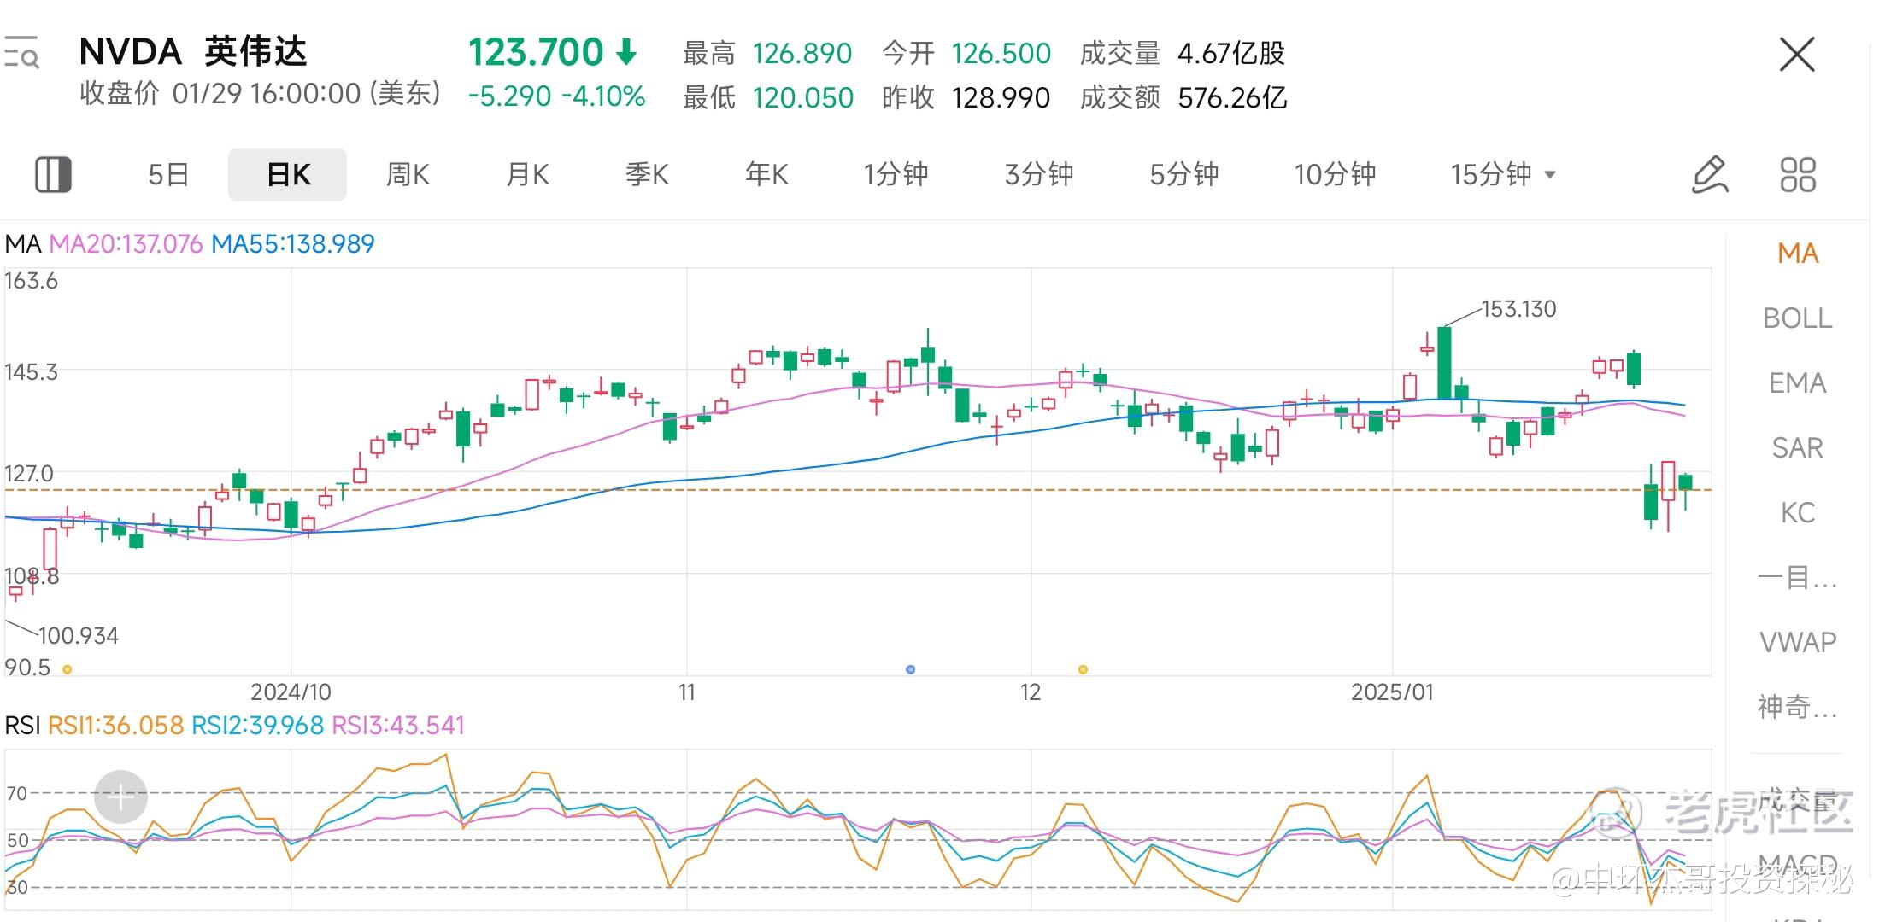Image resolution: width=1891 pixels, height=922 pixels.
Task: Select the 日K daily candlestick tab
Action: pyautogui.click(x=288, y=174)
